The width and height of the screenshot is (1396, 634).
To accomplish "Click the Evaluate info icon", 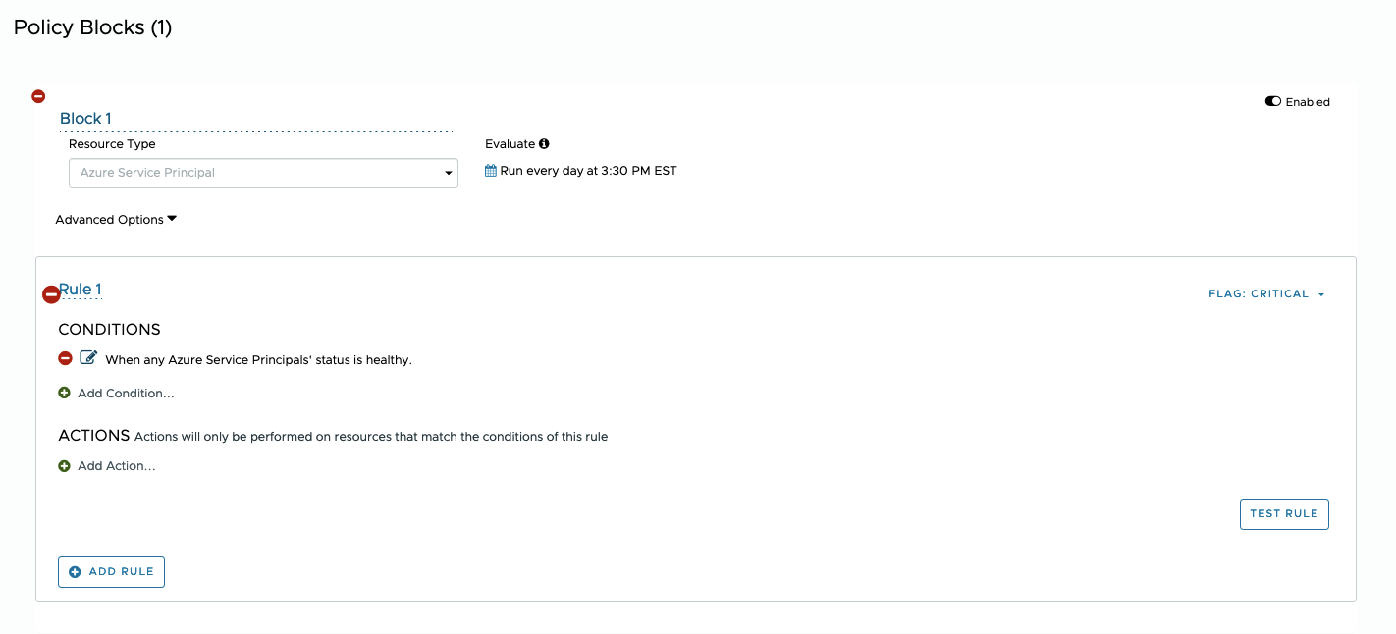I will click(544, 144).
